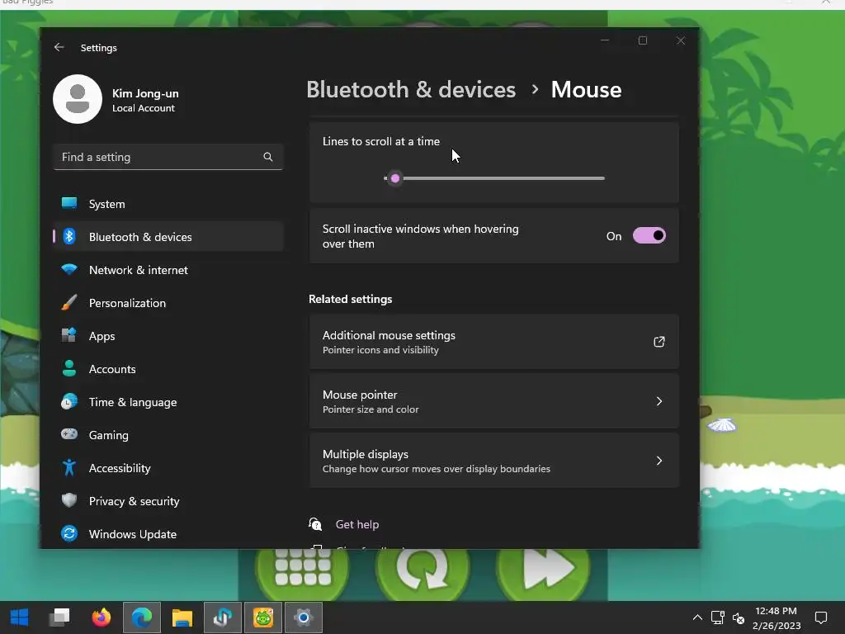Click the Lines to scroll slider track
This screenshot has width=845, height=634.
pyautogui.click(x=493, y=178)
